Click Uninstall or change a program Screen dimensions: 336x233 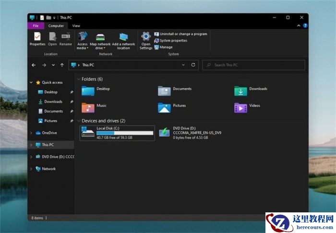tap(180, 34)
